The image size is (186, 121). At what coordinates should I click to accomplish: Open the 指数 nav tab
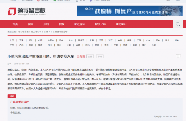pos(62,24)
